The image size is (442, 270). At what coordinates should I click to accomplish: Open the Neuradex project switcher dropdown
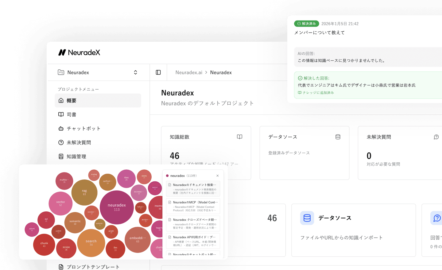coord(135,72)
